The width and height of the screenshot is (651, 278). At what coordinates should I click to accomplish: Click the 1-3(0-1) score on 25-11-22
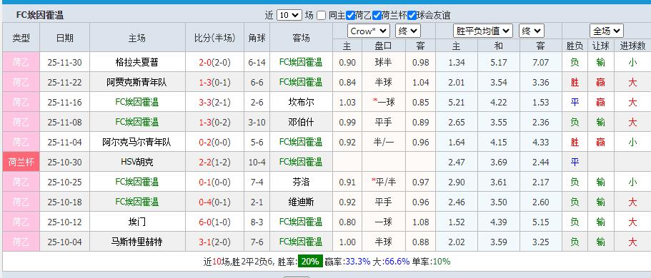click(x=214, y=83)
